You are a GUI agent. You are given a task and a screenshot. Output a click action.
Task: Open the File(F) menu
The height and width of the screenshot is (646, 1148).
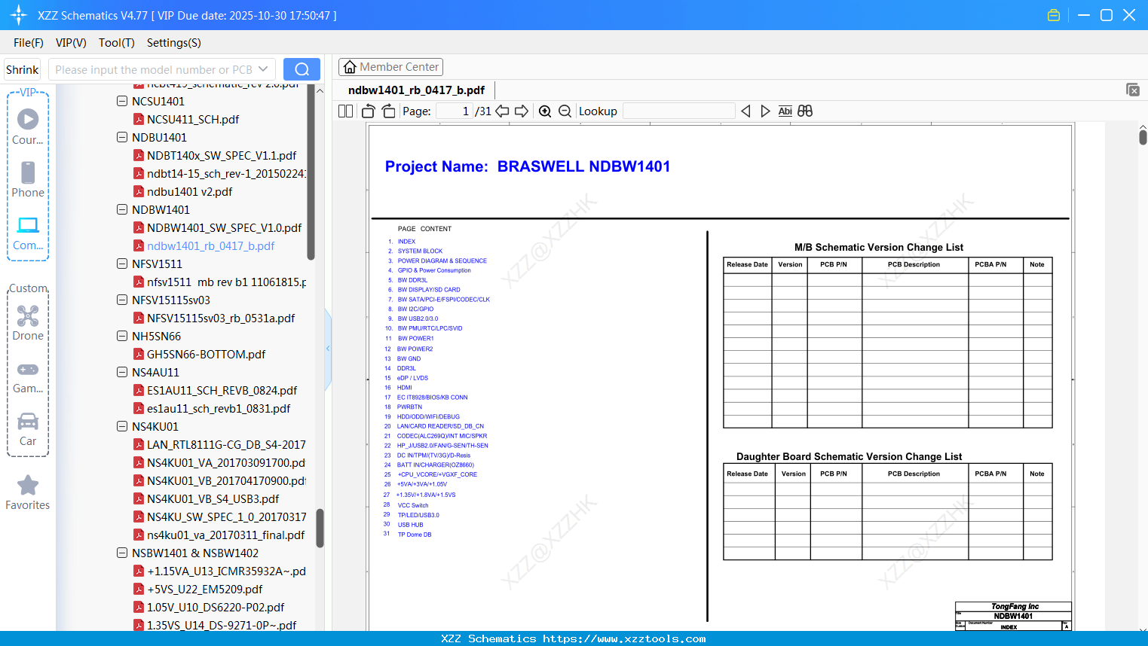coord(29,43)
